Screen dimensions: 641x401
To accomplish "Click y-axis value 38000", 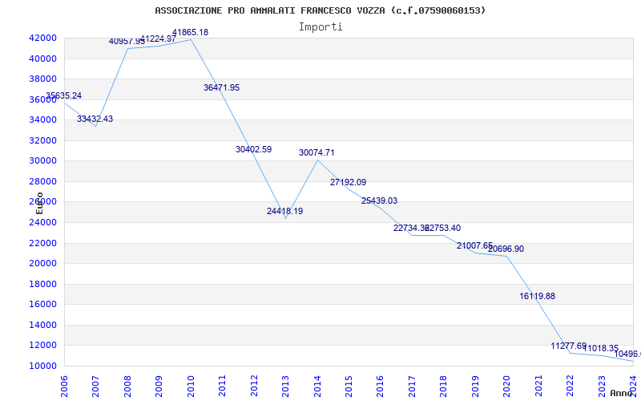I will 42,79.
